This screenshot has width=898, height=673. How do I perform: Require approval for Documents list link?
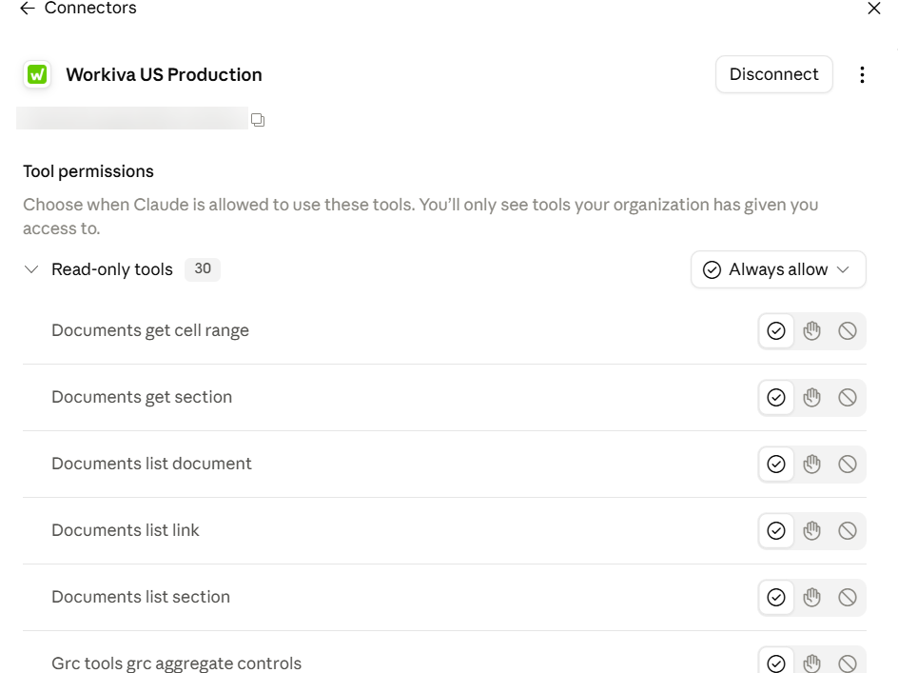[x=811, y=530]
